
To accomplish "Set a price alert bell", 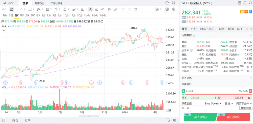I will click(x=245, y=3).
